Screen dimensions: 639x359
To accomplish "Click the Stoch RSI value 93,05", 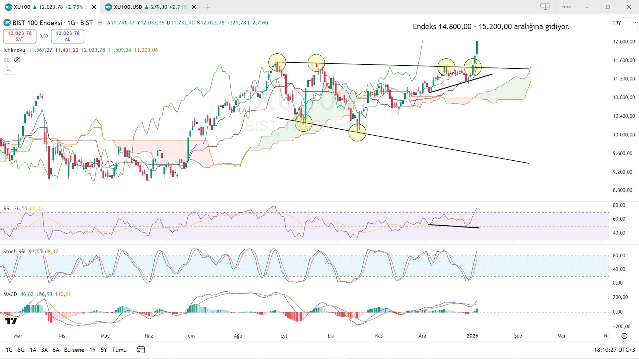I will click(x=36, y=251).
